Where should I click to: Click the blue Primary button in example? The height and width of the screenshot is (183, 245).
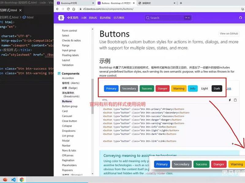click(111, 88)
